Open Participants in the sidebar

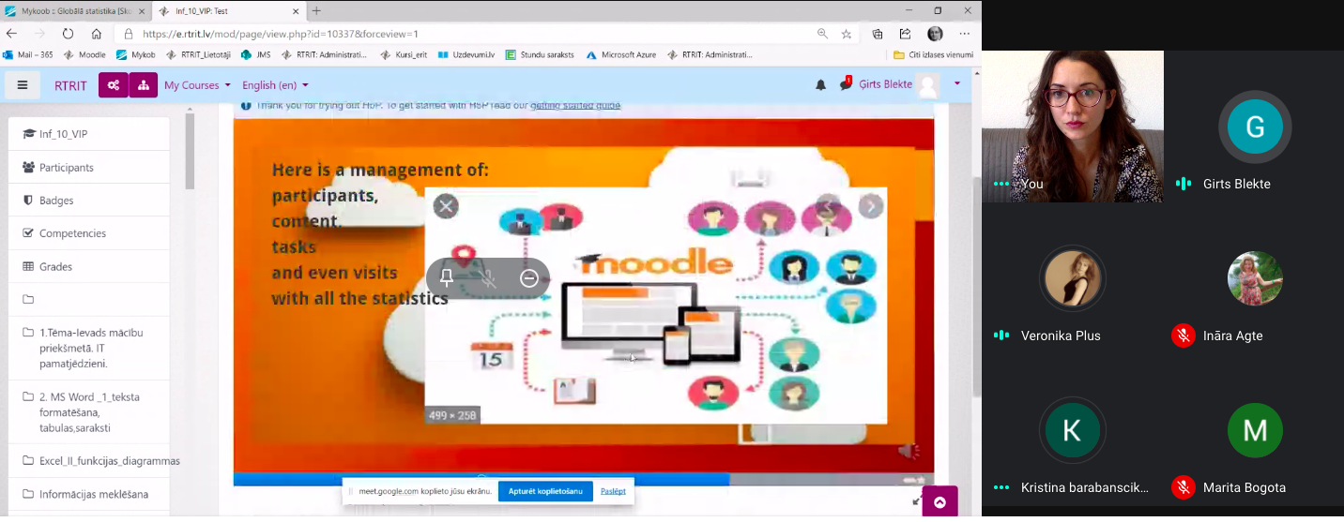coord(89,167)
